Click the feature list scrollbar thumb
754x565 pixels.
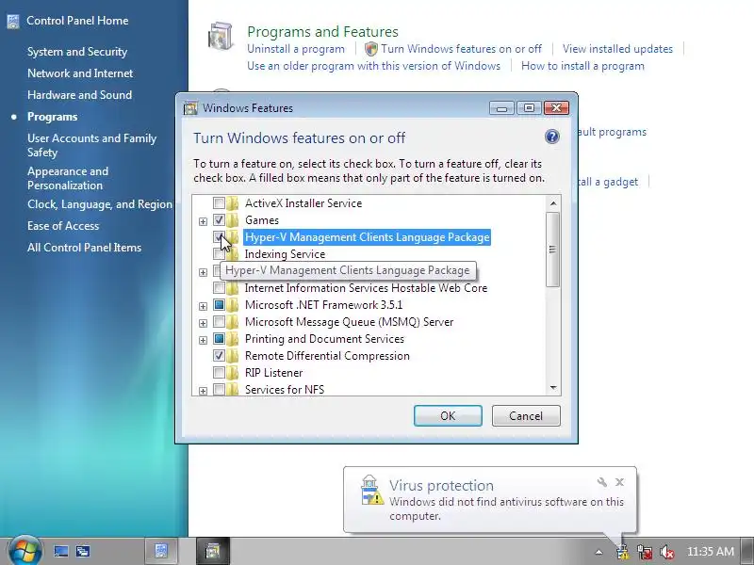point(553,250)
